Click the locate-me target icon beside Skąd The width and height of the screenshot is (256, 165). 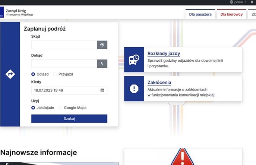(x=102, y=45)
